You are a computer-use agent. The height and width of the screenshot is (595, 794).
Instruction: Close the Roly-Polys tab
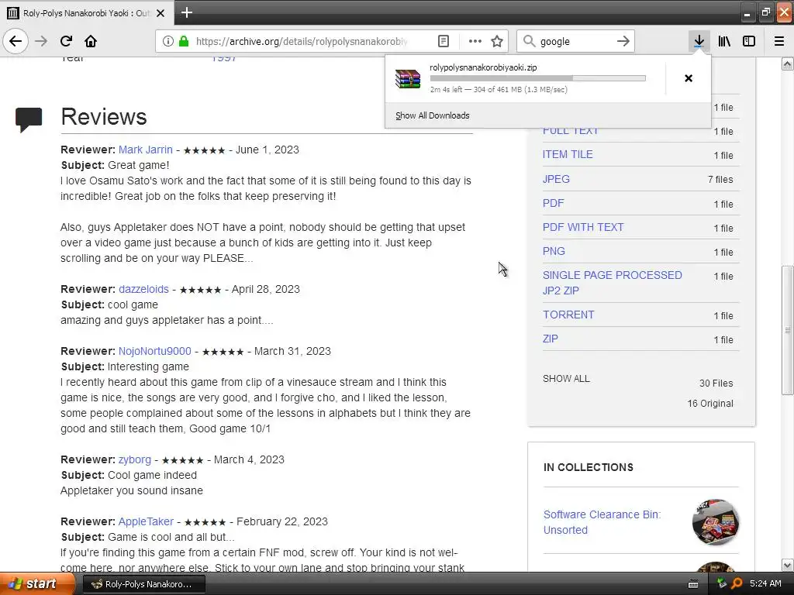click(x=161, y=13)
